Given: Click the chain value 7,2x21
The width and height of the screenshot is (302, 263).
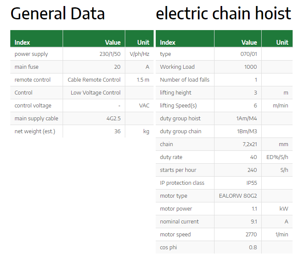Looking at the screenshot, I should 250,144.
